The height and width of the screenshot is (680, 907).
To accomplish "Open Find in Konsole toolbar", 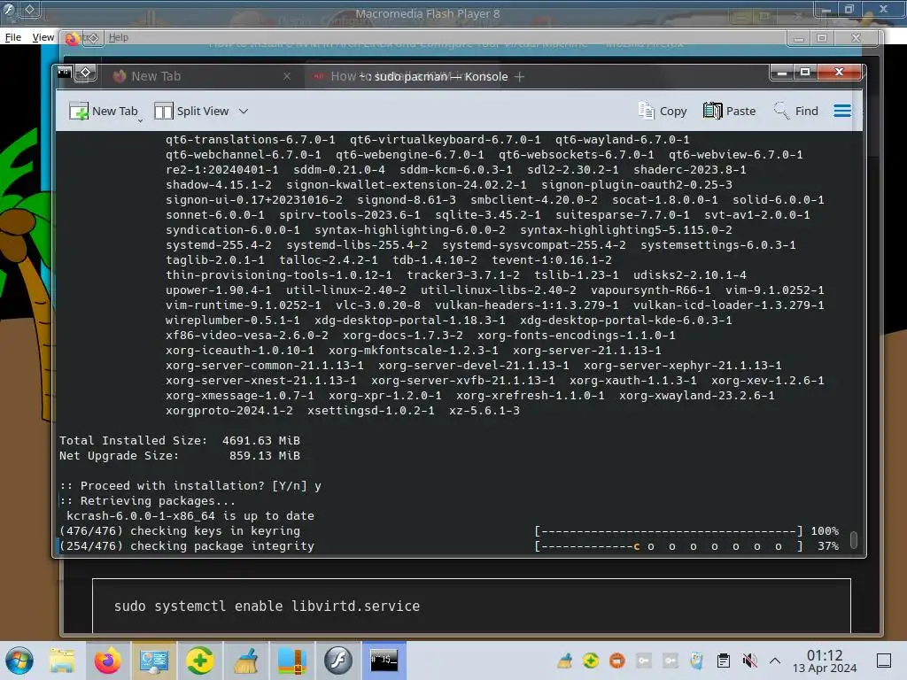I will 796,111.
